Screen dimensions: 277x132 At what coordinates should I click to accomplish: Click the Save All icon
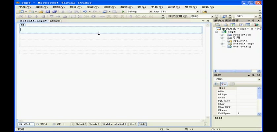(54, 12)
